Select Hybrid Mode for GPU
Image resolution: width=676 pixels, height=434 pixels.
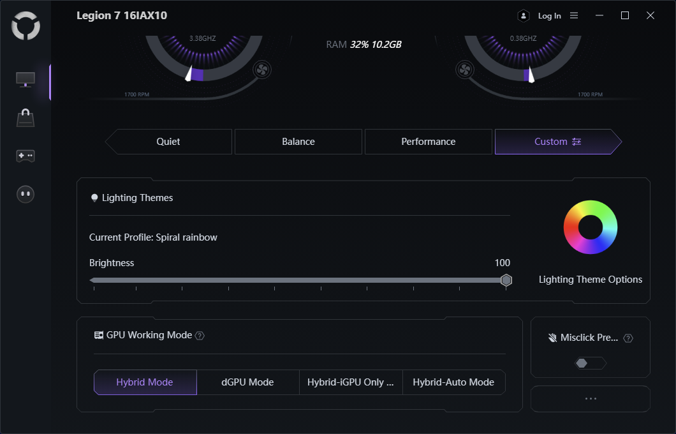tap(145, 382)
